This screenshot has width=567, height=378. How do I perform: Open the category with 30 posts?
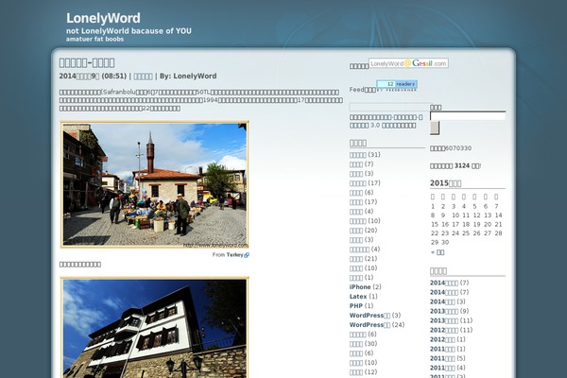(356, 344)
